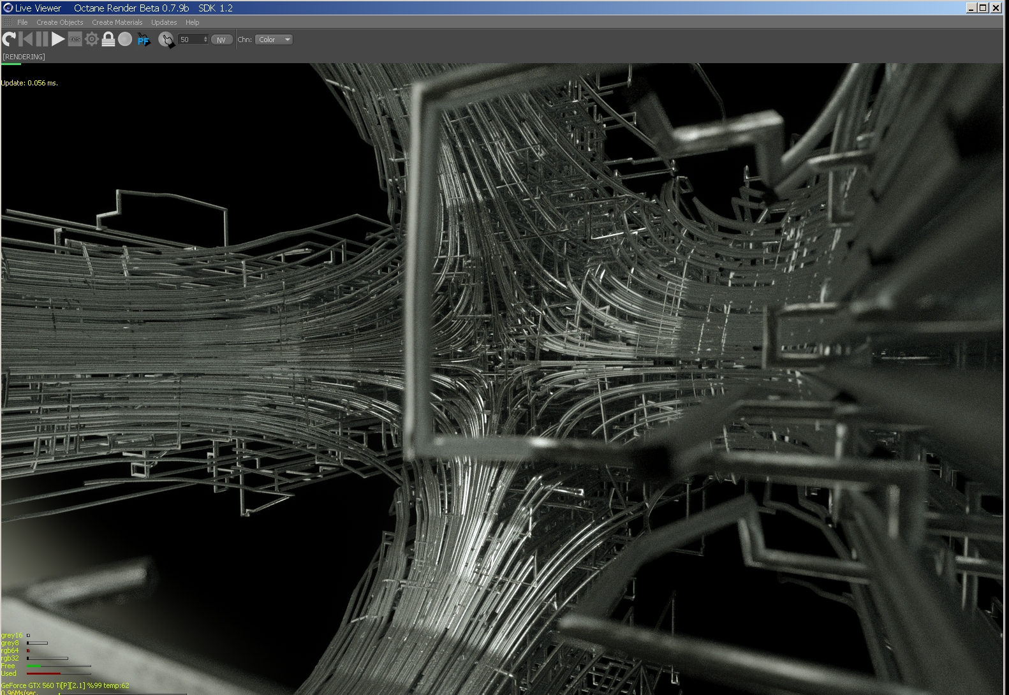Click the grey sphere clay mode icon
The height and width of the screenshot is (695, 1009).
(125, 40)
